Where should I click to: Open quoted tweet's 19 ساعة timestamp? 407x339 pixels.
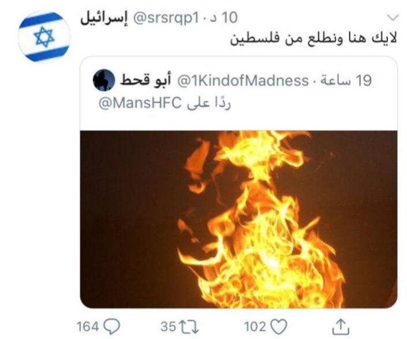coord(346,80)
